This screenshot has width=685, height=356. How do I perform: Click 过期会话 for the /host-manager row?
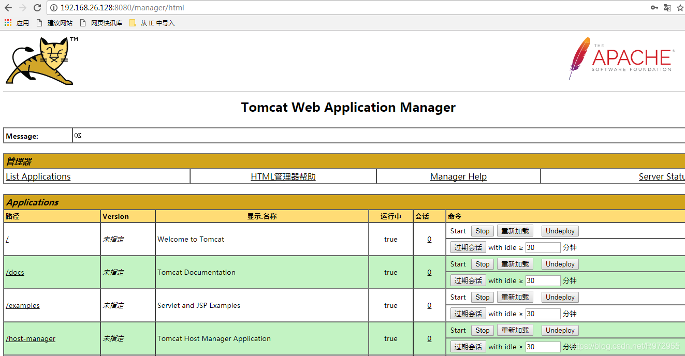click(468, 347)
